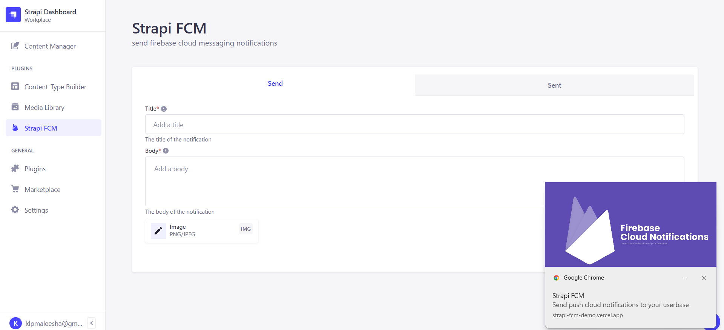Dismiss the Chrome notification popup
The image size is (724, 330).
[x=704, y=278]
